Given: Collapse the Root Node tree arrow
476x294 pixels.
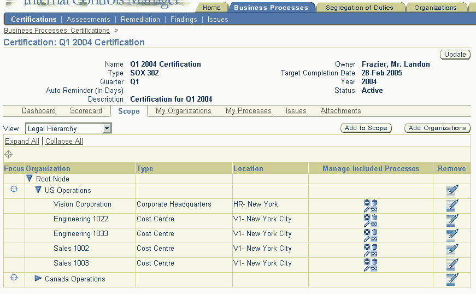Looking at the screenshot, I should coord(30,178).
